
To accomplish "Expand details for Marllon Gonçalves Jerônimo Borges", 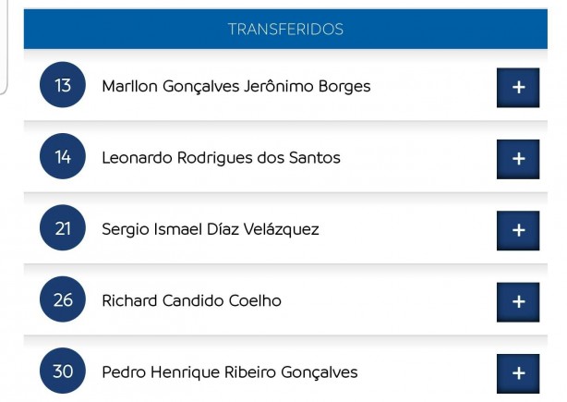I will (x=518, y=88).
